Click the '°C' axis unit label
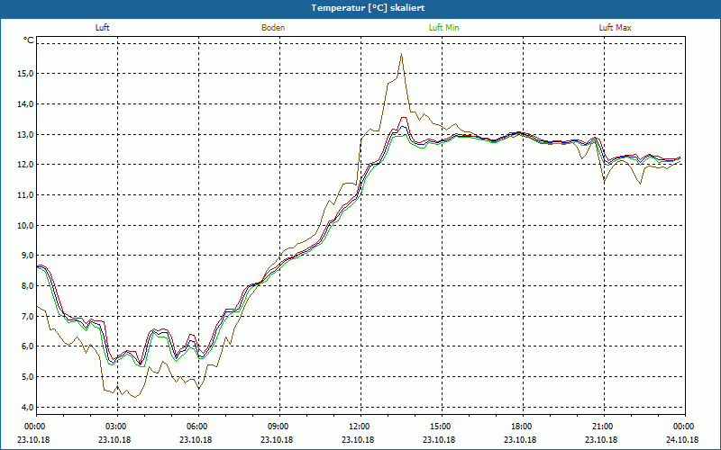Viewport: 721px width, 450px height. [x=29, y=40]
